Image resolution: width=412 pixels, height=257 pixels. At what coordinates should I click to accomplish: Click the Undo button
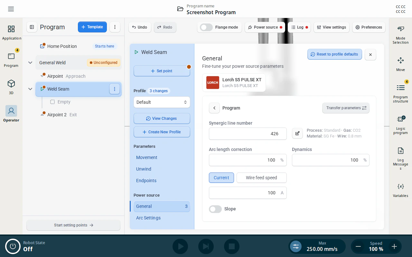[x=140, y=27]
